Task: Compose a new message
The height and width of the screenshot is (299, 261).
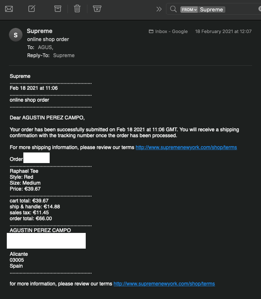Action: pyautogui.click(x=32, y=9)
